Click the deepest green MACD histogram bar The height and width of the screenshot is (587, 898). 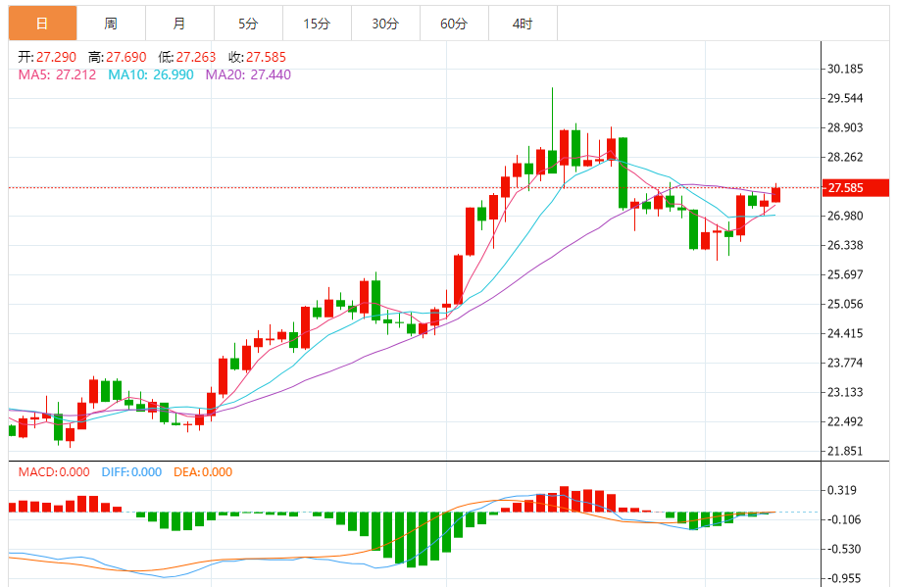(411, 539)
